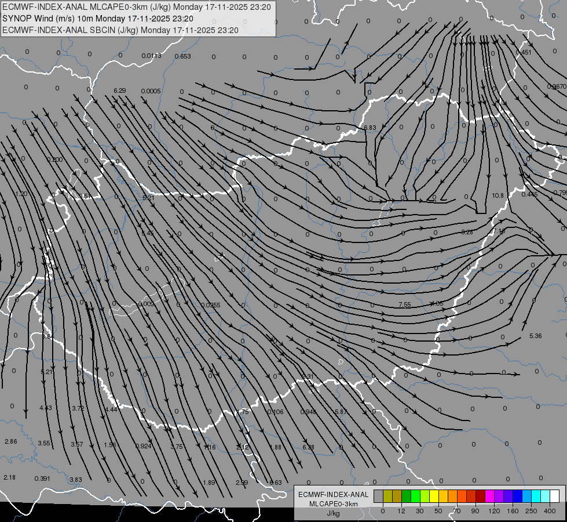Click the pure yellow legend swatch

click(x=434, y=496)
